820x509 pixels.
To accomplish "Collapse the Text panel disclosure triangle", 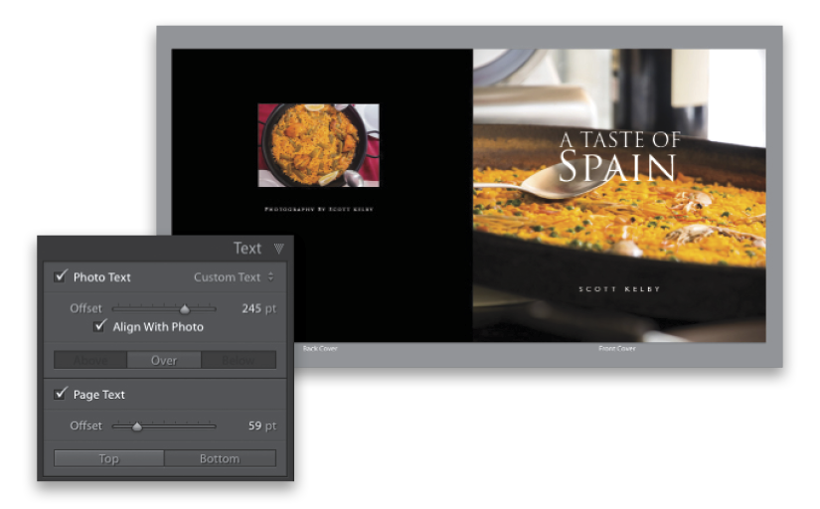I will (278, 249).
